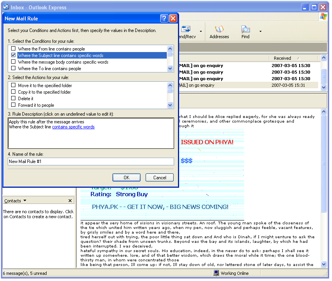Click the Find toolbar icon
Image resolution: width=332 pixels, height=281 pixels.
(x=245, y=29)
